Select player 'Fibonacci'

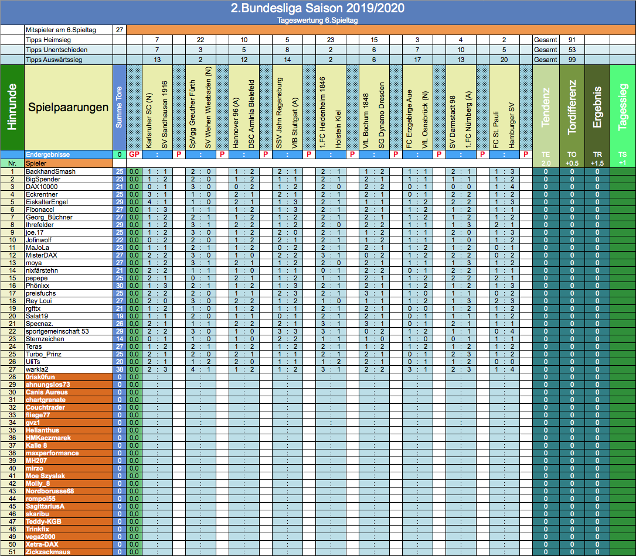[69, 210]
